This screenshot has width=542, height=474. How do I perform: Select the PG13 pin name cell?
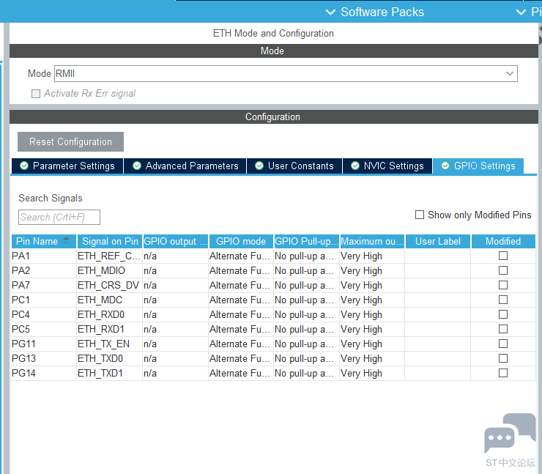coord(43,358)
